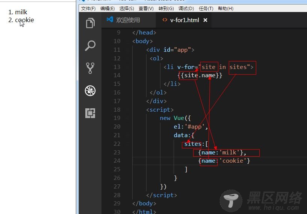Click the 'div id="app"' code on line 11
Viewport: 307px width, 214px height.
click(x=170, y=50)
